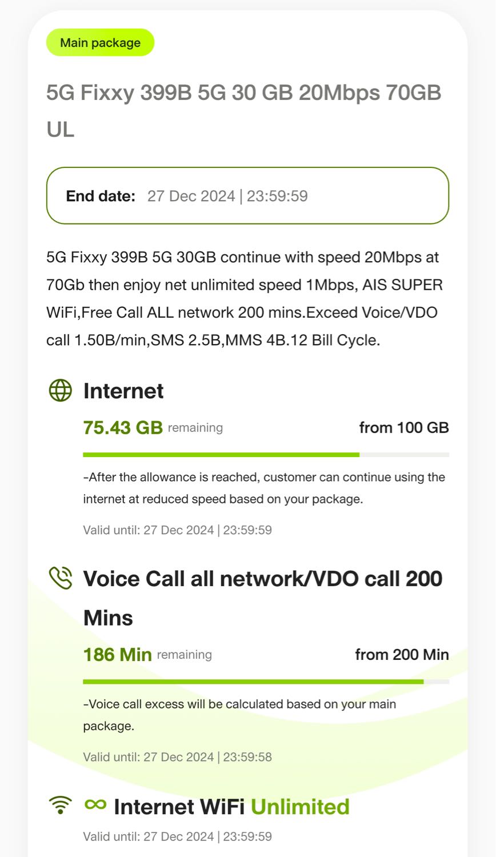Screen dimensions: 496x857
Task: Click the "from 200 Min" label
Action: tap(402, 654)
